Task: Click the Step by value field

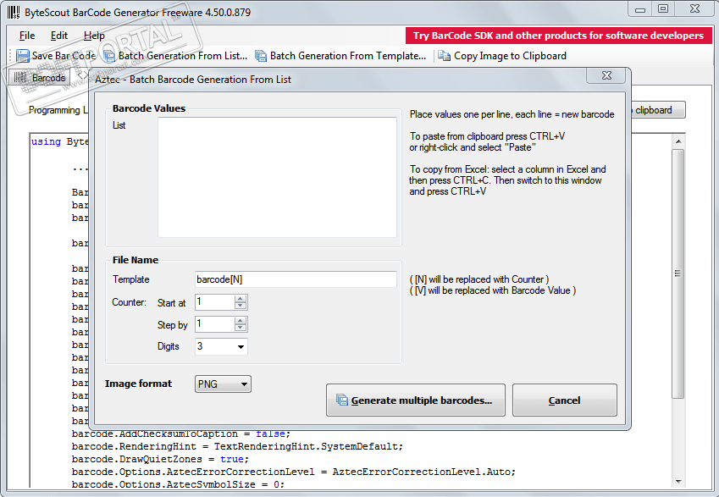Action: point(214,324)
